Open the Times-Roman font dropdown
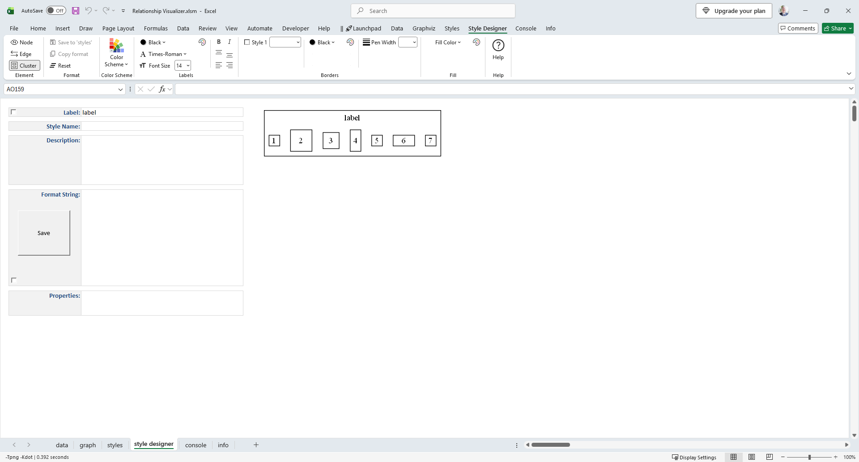This screenshot has height=462, width=859. point(163,54)
